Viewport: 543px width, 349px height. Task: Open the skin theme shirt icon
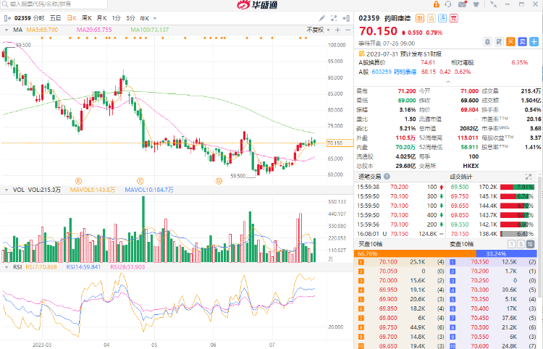pos(476,4)
